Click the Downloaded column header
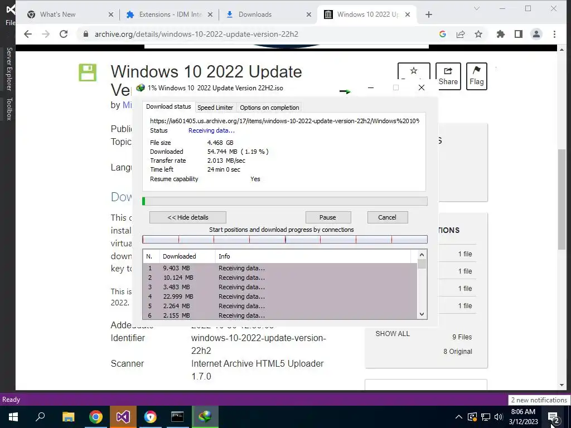 tap(187, 256)
